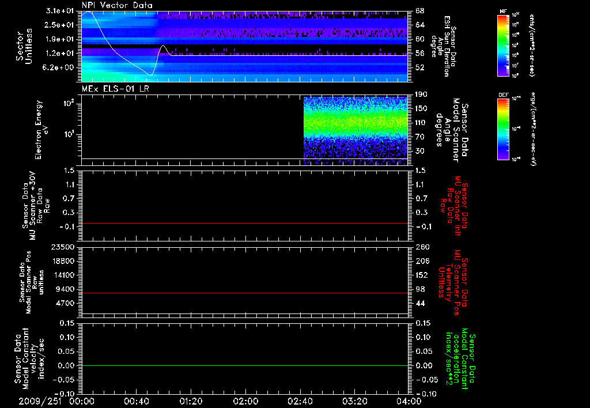Screen dimensions: 590x408
Task: Click the 'DEF' label above the color bar
Action: [503, 95]
